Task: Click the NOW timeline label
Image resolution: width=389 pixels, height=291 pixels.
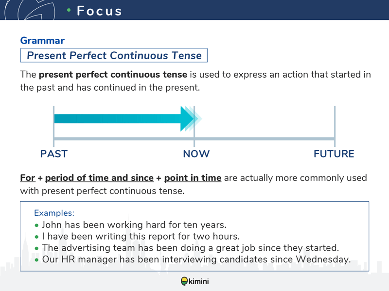Action: click(196, 154)
